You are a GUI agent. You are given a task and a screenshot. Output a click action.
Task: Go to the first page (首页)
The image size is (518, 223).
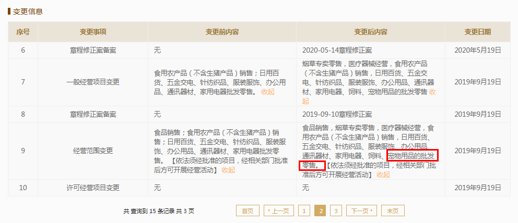[x=248, y=211]
